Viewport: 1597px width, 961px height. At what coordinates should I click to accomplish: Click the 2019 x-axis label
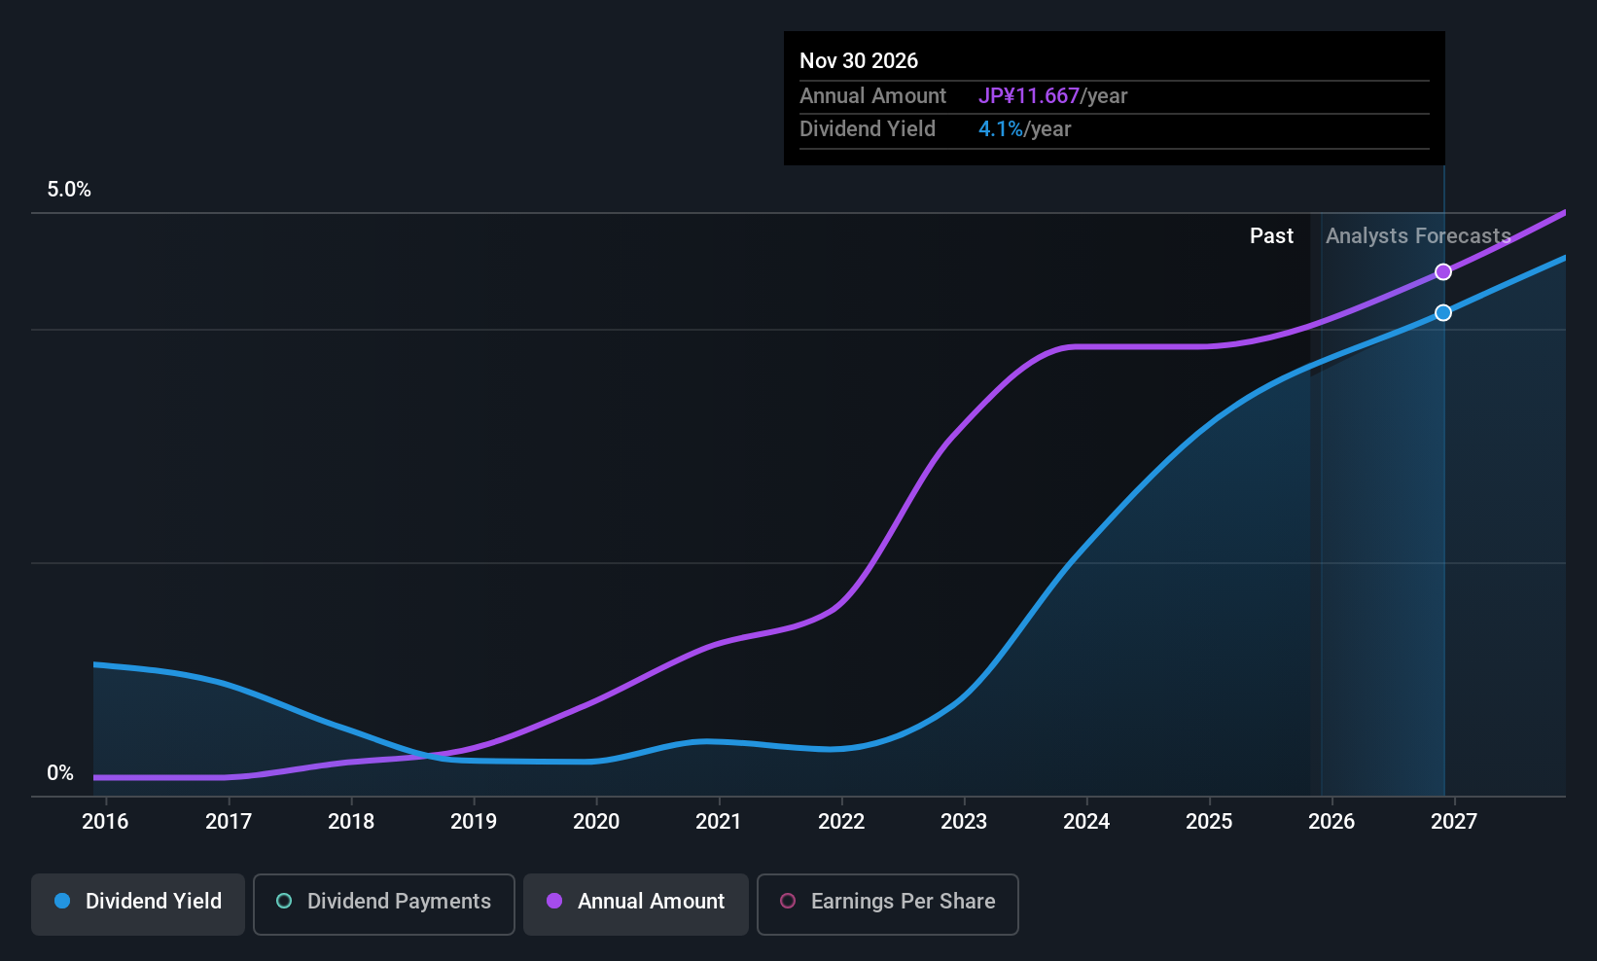point(474,822)
